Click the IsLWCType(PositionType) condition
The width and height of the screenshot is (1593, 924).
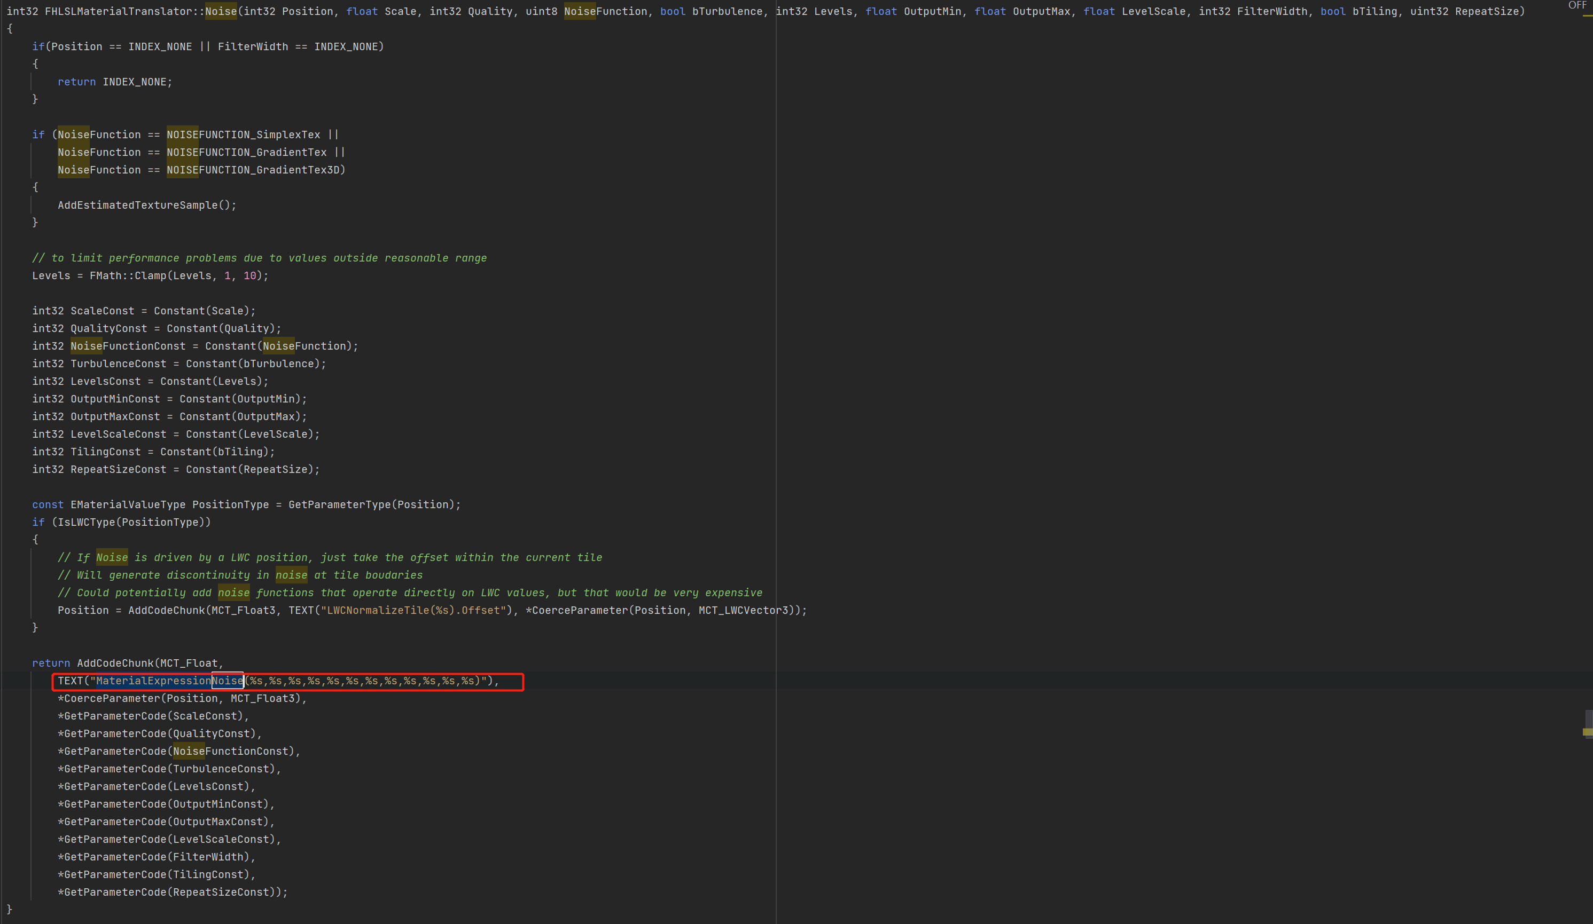(x=131, y=522)
